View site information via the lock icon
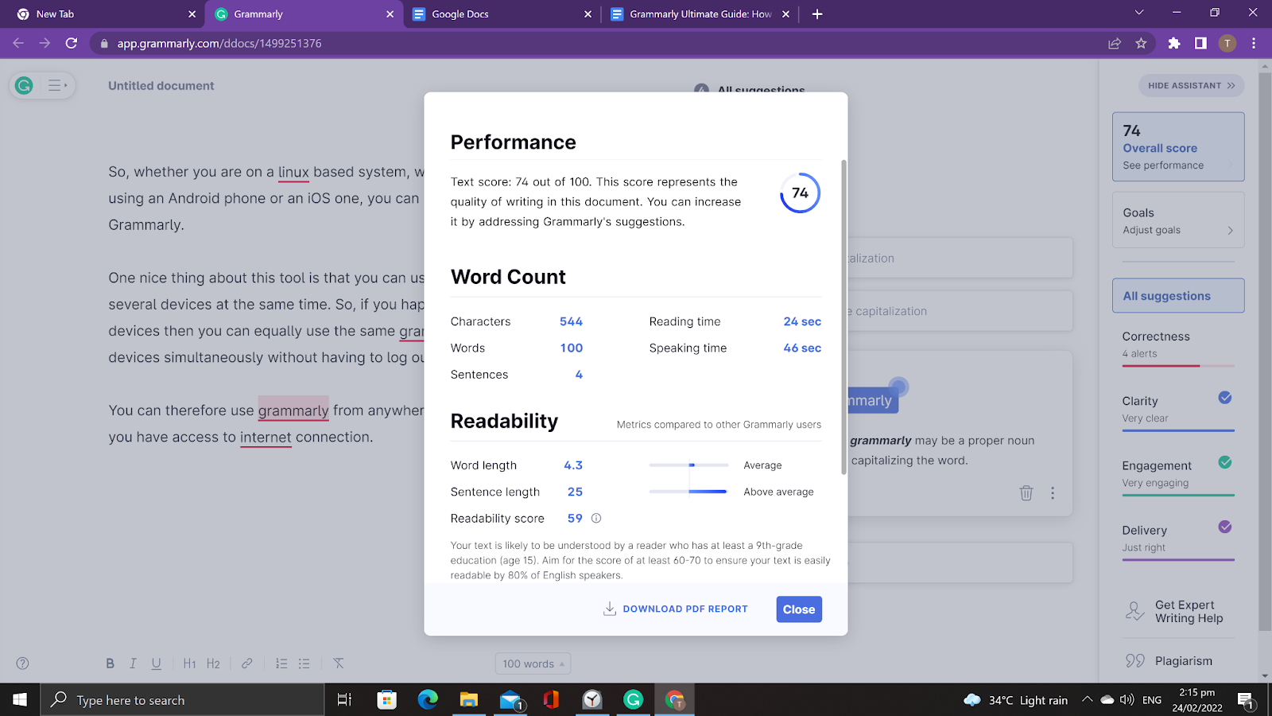Screen dimensions: 1272x716 pyautogui.click(x=104, y=44)
